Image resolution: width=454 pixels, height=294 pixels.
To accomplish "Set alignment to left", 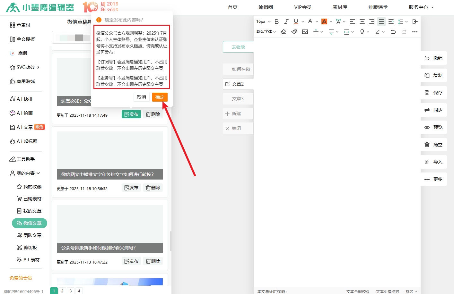I will tap(352, 21).
